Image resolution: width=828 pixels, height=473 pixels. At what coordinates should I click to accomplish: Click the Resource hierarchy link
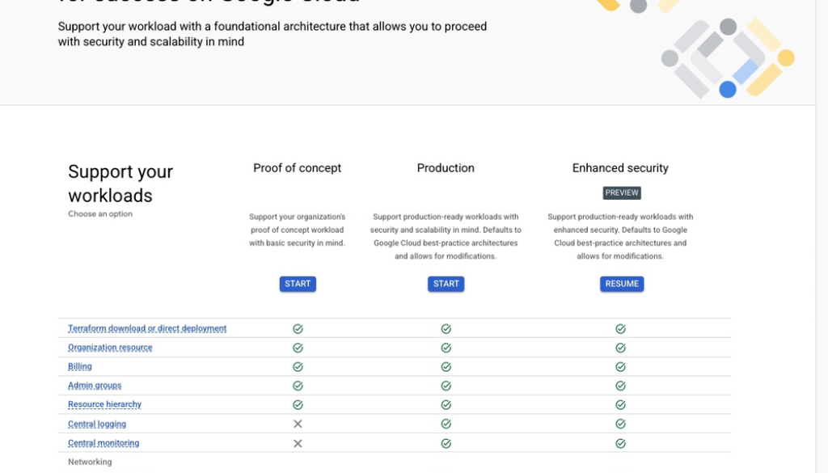104,404
